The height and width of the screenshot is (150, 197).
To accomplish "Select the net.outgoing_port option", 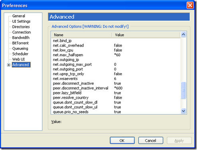I will (x=116, y=69).
